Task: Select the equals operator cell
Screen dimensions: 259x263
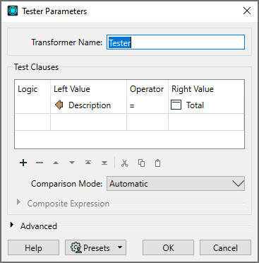Action: pos(147,105)
